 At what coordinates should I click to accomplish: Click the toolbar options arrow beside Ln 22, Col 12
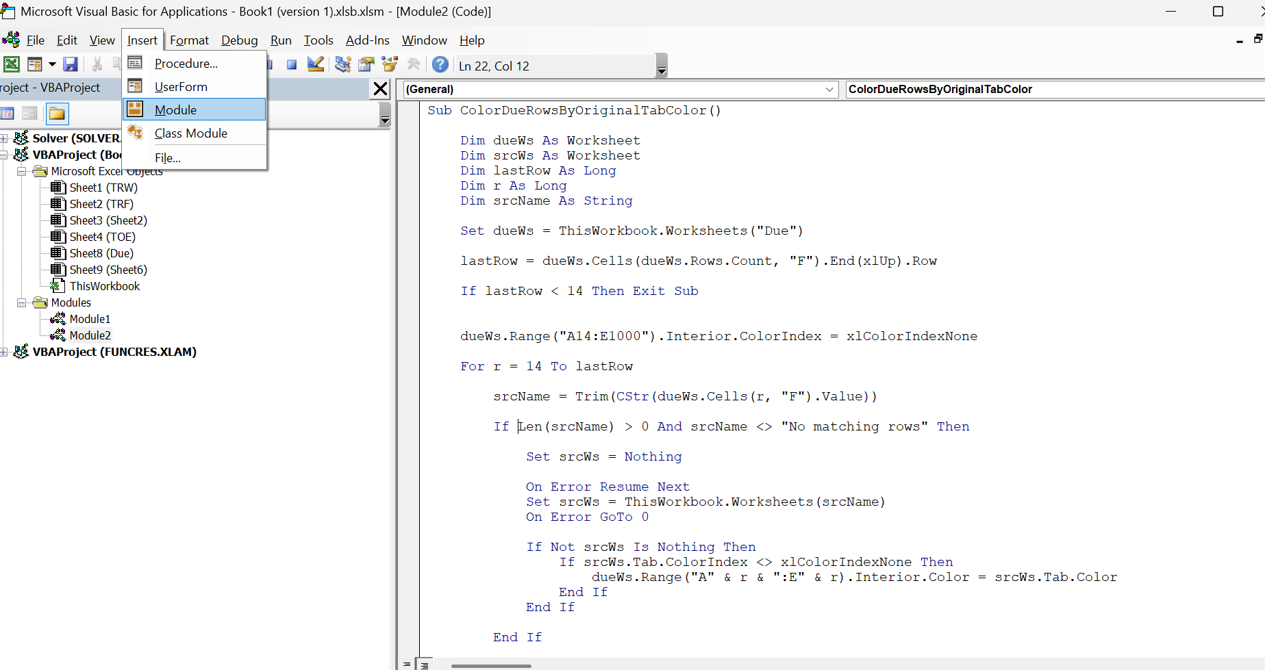[x=662, y=66]
